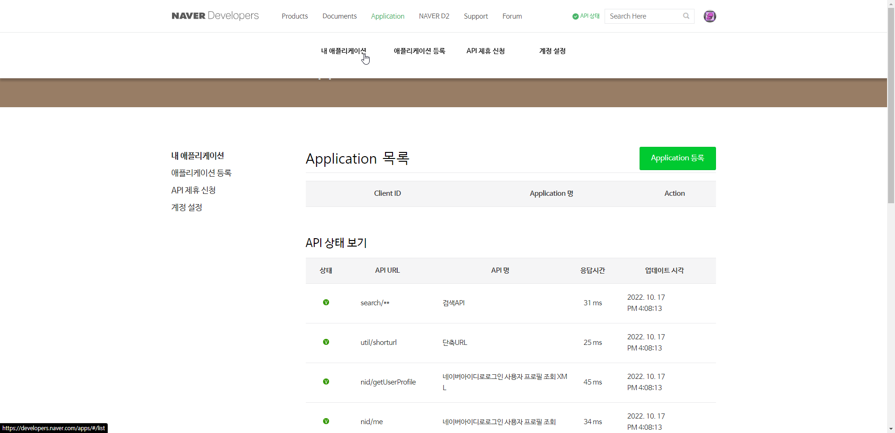The height and width of the screenshot is (433, 895).
Task: Click the nid/getUserProfile API URL cell
Action: [388, 382]
